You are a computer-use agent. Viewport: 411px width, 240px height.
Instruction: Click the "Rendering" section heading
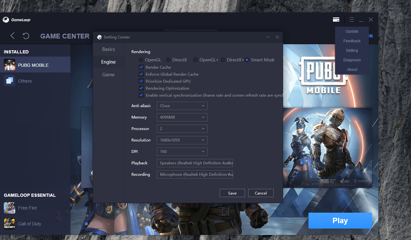pyautogui.click(x=141, y=51)
